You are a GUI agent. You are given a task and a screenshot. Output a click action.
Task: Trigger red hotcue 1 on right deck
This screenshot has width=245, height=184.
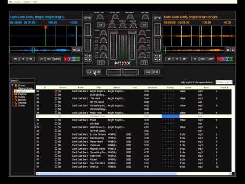pyautogui.click(x=219, y=59)
